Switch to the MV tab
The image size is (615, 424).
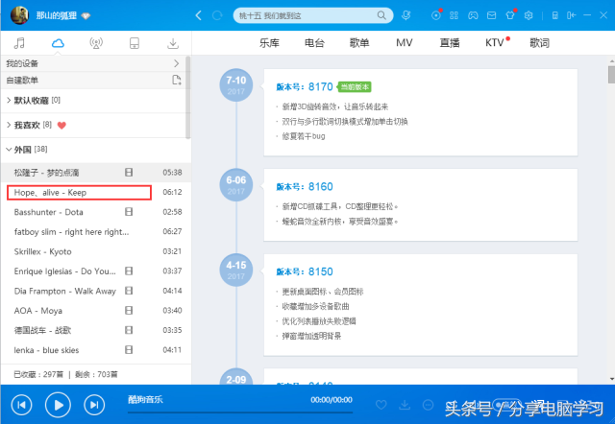(x=405, y=42)
